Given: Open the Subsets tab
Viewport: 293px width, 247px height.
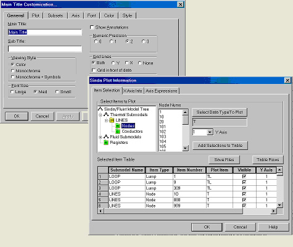Looking at the screenshot, I should click(56, 15).
